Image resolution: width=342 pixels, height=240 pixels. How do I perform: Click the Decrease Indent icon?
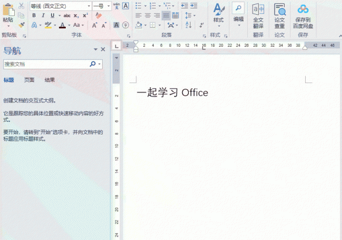coord(185,6)
